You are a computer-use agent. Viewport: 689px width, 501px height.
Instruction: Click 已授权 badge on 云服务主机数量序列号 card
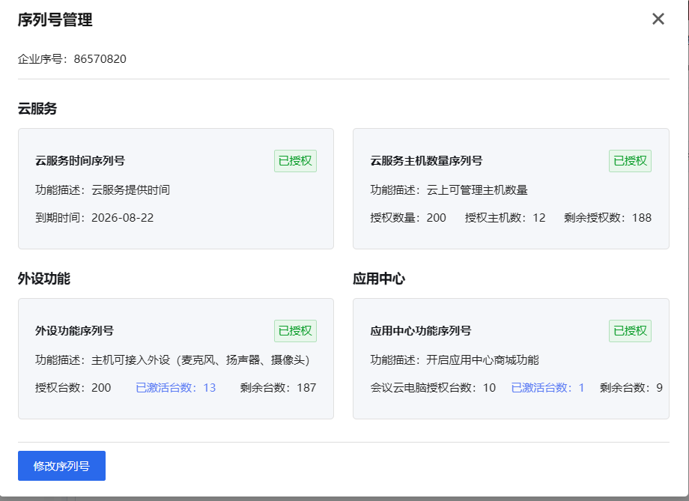630,160
